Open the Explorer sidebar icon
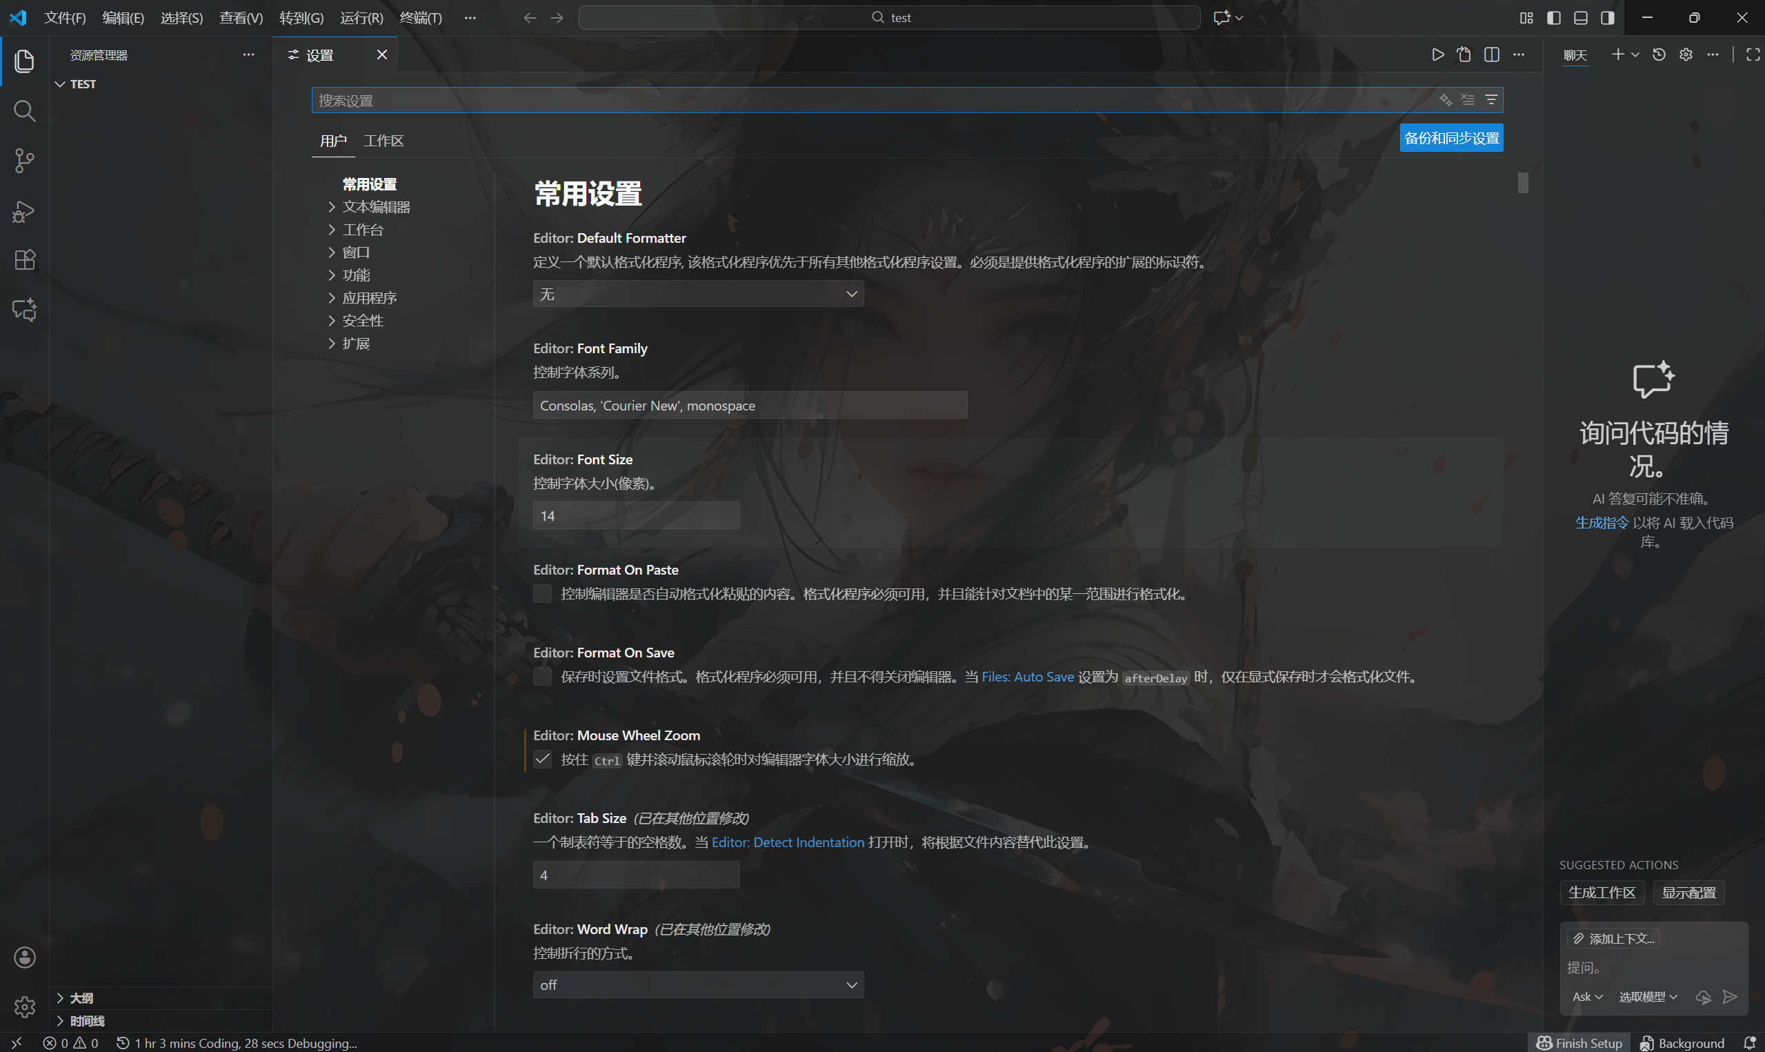 [23, 61]
